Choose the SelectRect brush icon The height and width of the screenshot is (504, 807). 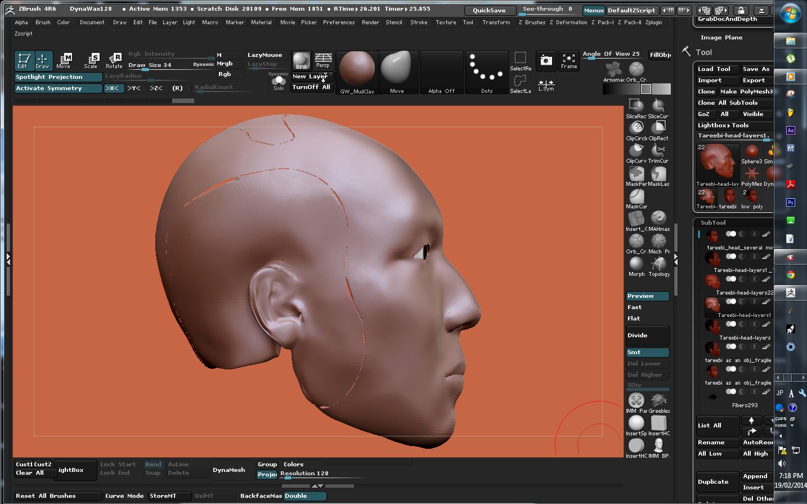click(x=521, y=61)
